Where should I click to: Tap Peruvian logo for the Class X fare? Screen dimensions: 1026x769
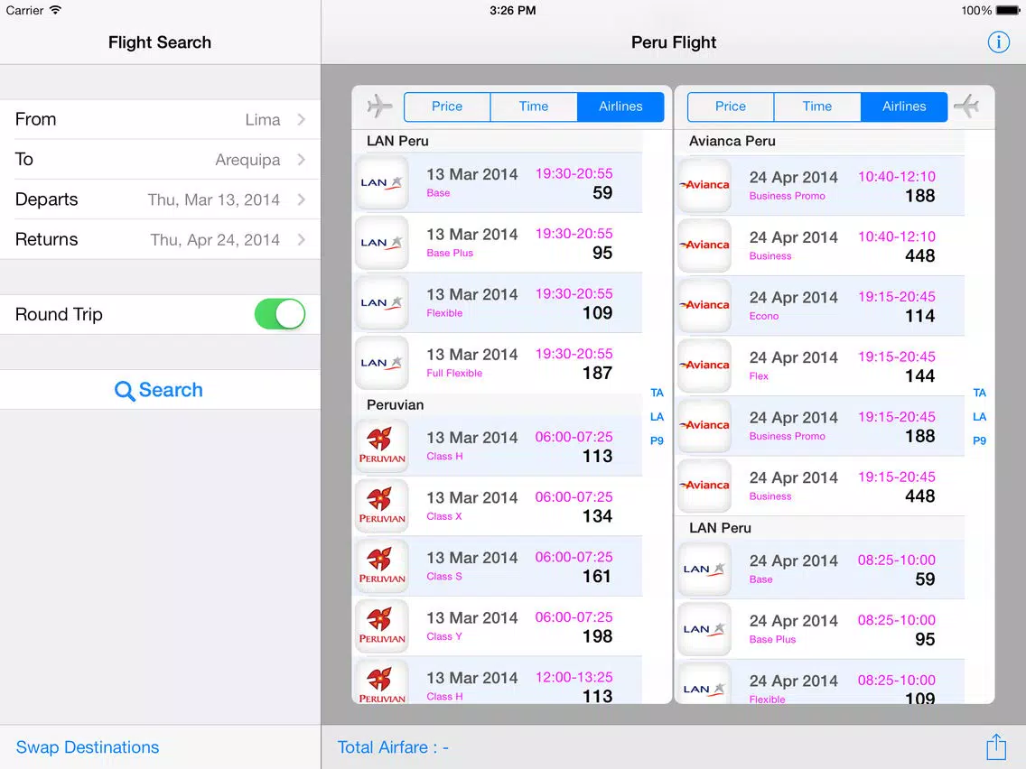[381, 506]
